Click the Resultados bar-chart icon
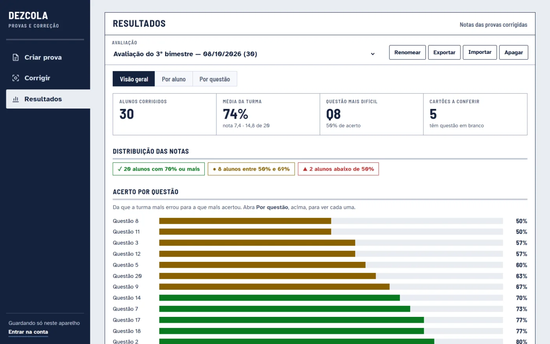Screen dimensions: 550x344 pos(16,99)
